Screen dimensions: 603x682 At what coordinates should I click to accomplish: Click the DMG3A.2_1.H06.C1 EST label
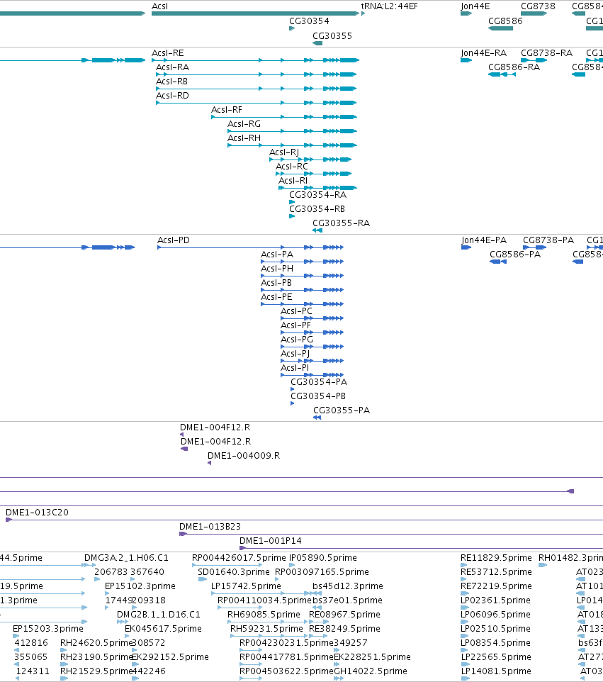(127, 558)
